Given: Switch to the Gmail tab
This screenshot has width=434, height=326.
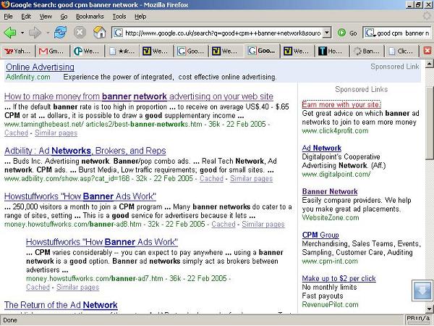Looking at the screenshot, I should point(53,51).
